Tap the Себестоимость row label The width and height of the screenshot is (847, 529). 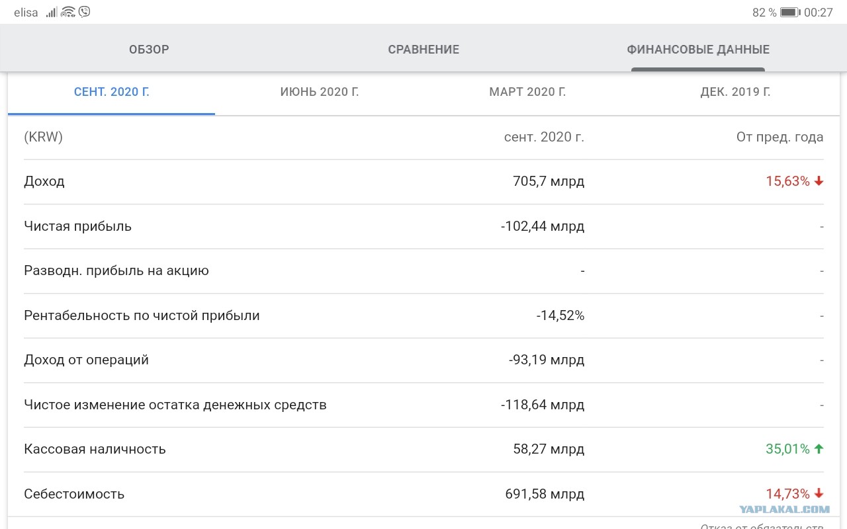coord(74,494)
